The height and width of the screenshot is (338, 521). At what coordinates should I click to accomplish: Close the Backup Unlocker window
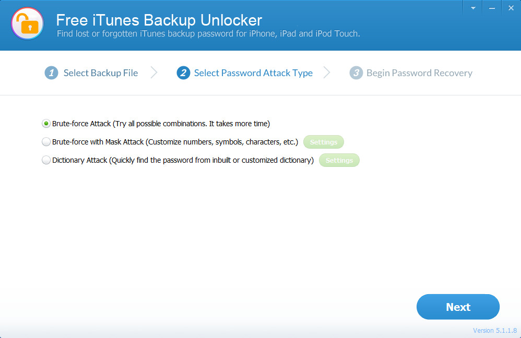coord(511,8)
